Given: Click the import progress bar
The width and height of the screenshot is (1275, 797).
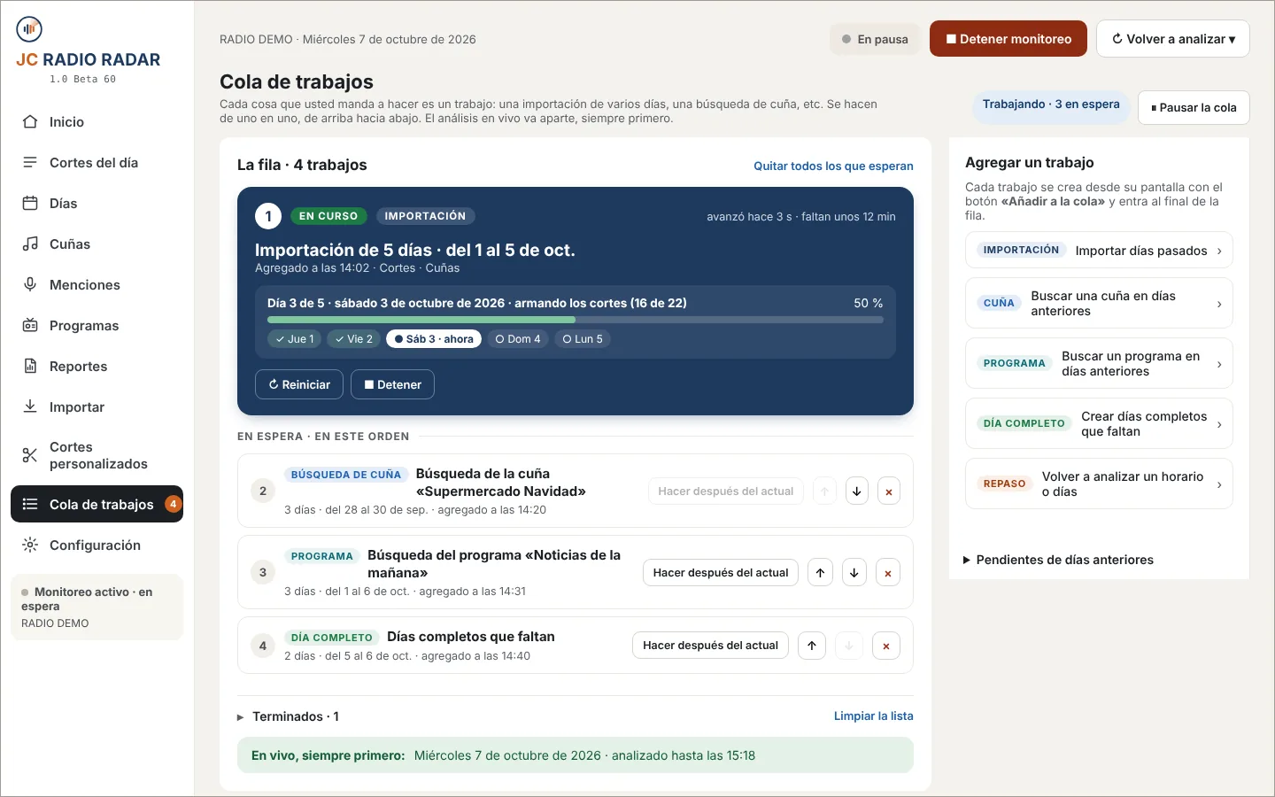Looking at the screenshot, I should click(576, 320).
